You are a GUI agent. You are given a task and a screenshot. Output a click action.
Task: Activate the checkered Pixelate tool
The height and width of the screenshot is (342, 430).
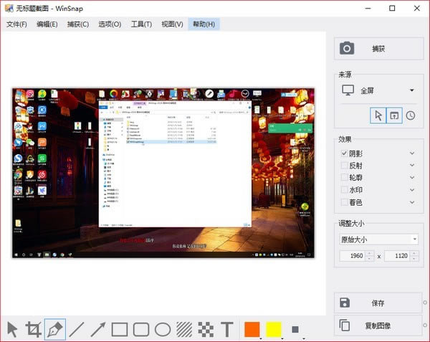point(206,329)
